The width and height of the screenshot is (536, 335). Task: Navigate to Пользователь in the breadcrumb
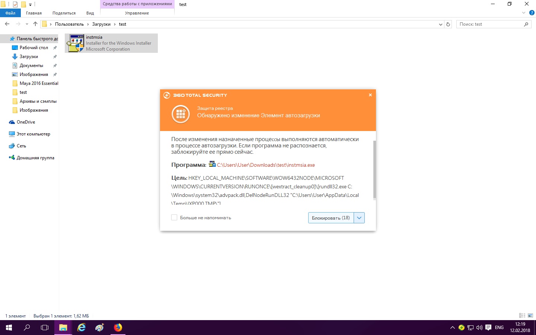[70, 24]
